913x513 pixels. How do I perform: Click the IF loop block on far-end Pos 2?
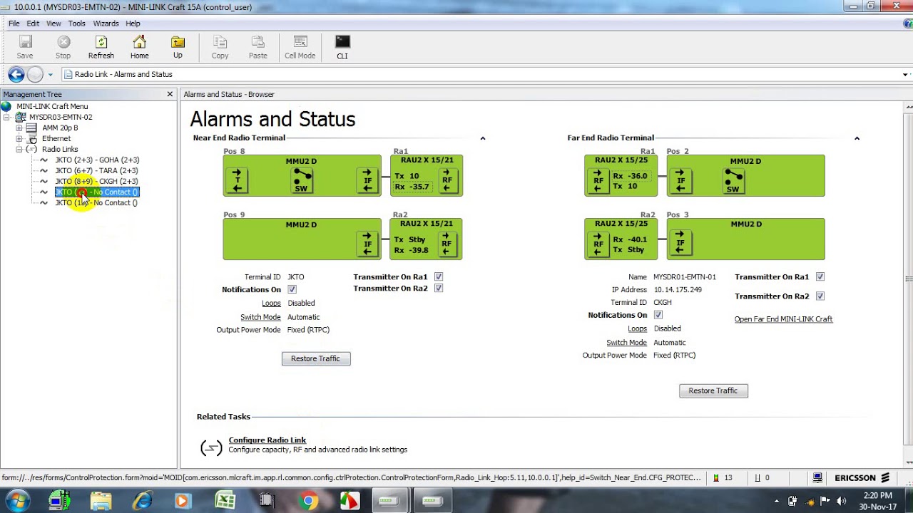(x=680, y=180)
